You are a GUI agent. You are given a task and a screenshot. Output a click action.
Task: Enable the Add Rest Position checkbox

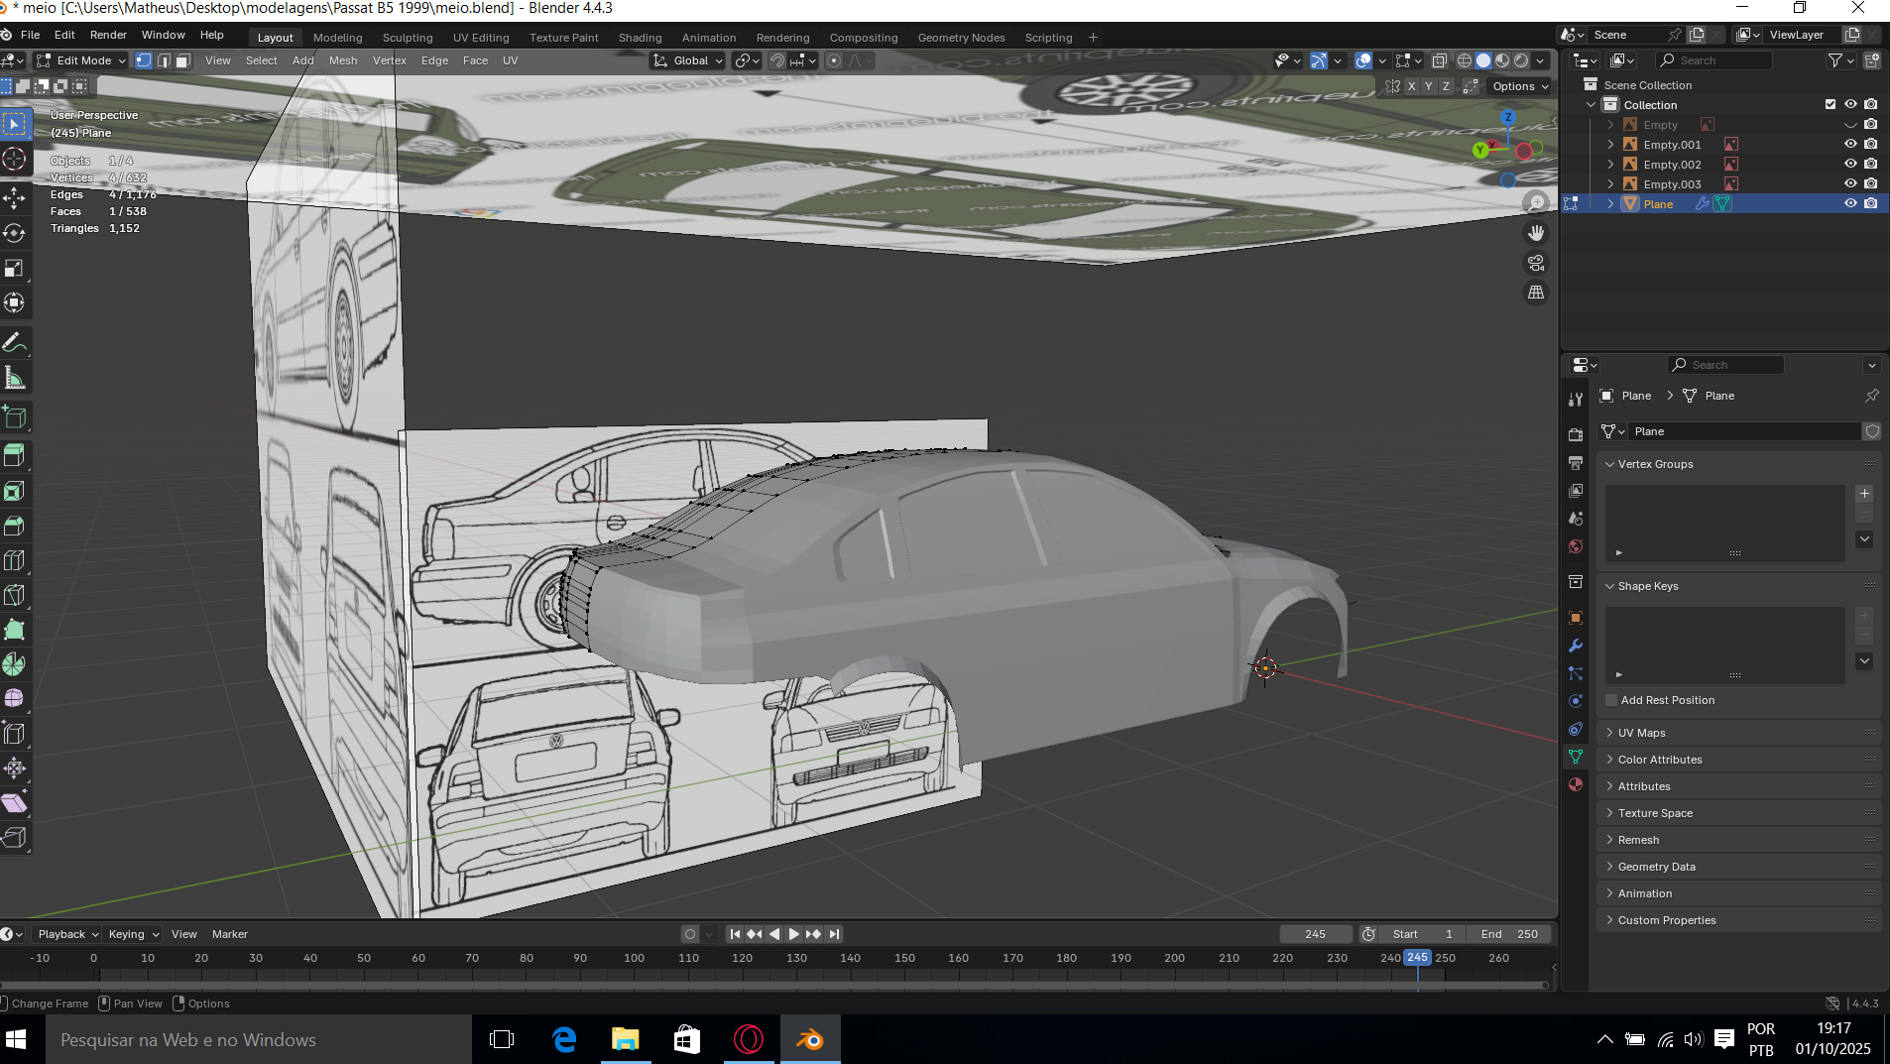tap(1611, 700)
